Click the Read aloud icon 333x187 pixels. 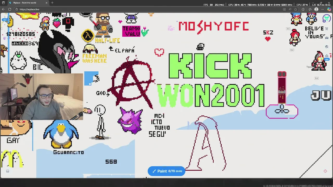290,9
